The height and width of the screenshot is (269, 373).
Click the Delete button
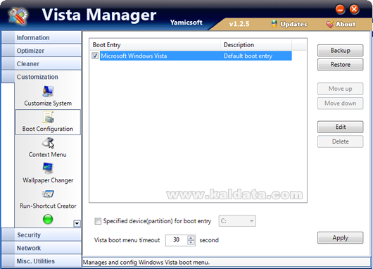[x=340, y=142]
